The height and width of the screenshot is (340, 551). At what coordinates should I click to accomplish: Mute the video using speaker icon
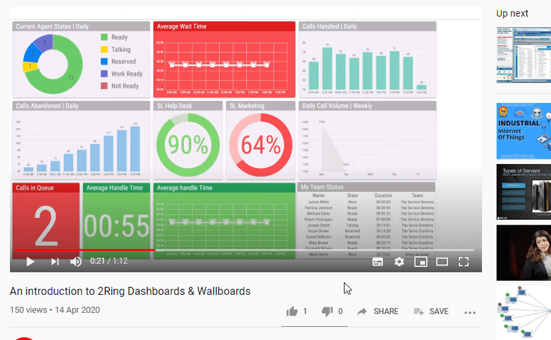[x=76, y=262]
